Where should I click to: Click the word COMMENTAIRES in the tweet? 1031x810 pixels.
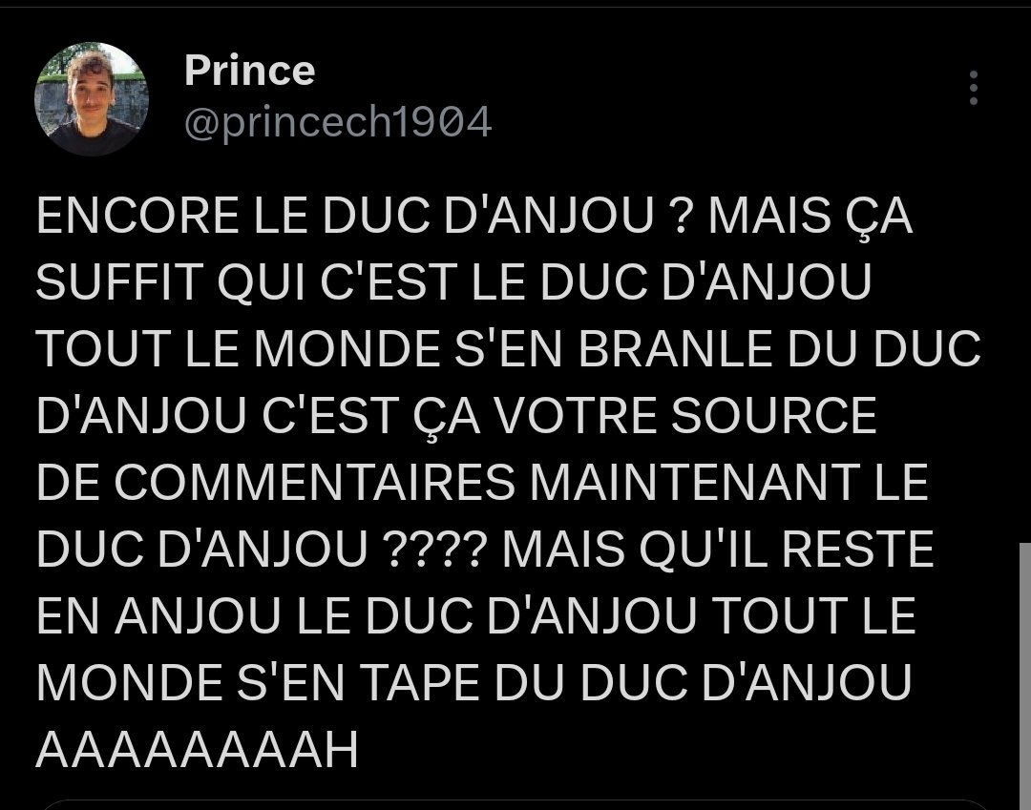click(315, 482)
